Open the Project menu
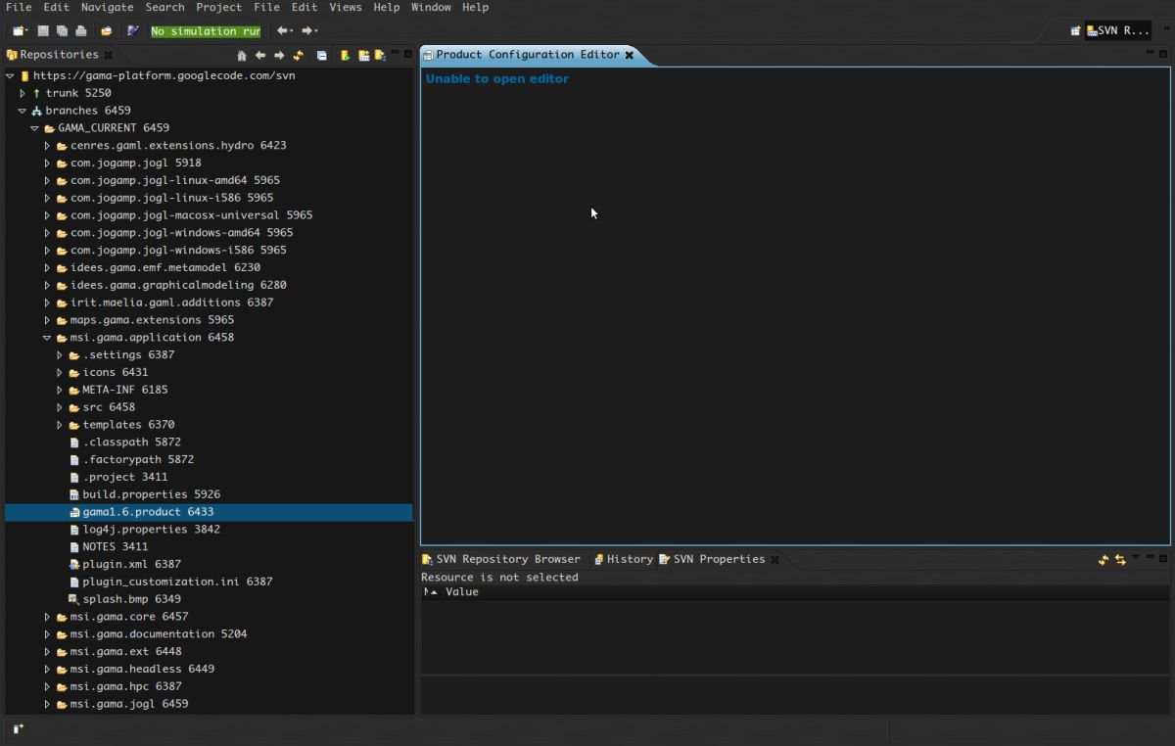The height and width of the screenshot is (746, 1175). [x=218, y=7]
